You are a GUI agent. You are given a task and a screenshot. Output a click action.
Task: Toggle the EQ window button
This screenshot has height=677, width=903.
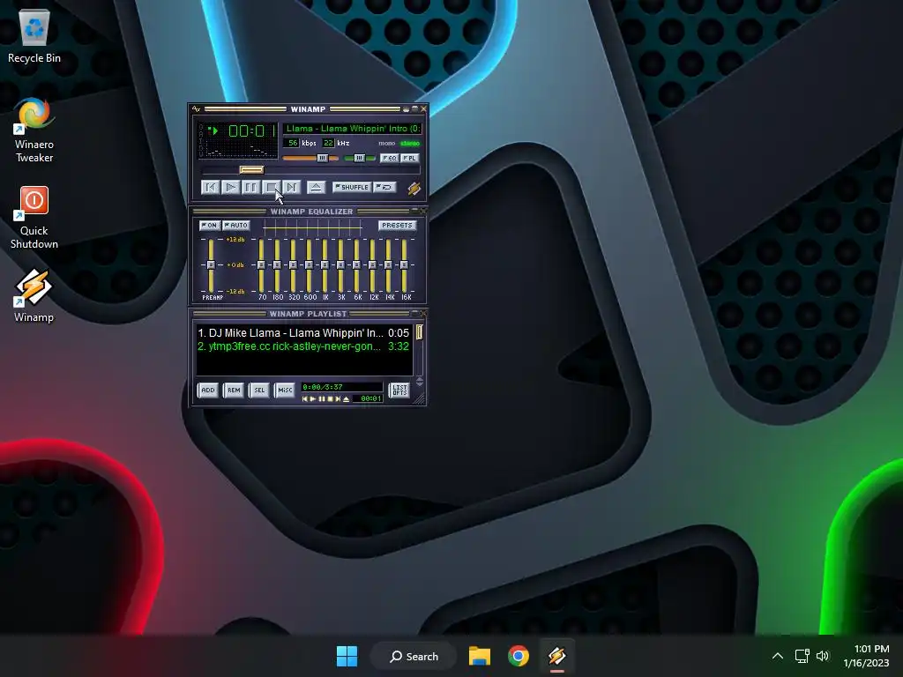coord(389,158)
